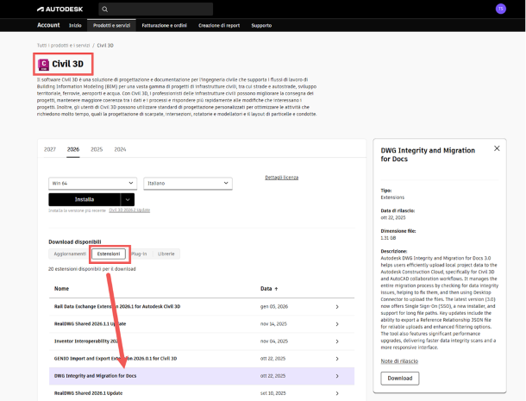Viewport: 526px width, 401px height.
Task: Click the Civil 3D breadcrumb text
Action: 105,46
